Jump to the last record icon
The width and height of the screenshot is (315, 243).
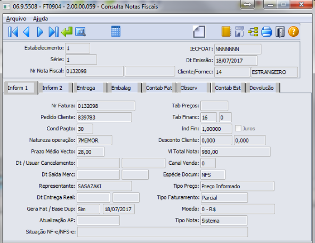pos(54,32)
